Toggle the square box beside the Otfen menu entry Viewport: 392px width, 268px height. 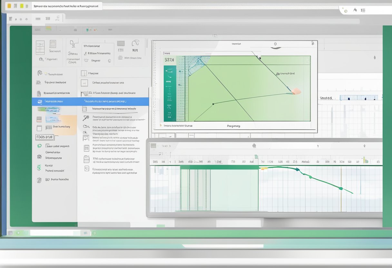click(x=84, y=83)
